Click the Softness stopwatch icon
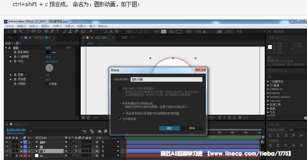 click(x=15, y=79)
